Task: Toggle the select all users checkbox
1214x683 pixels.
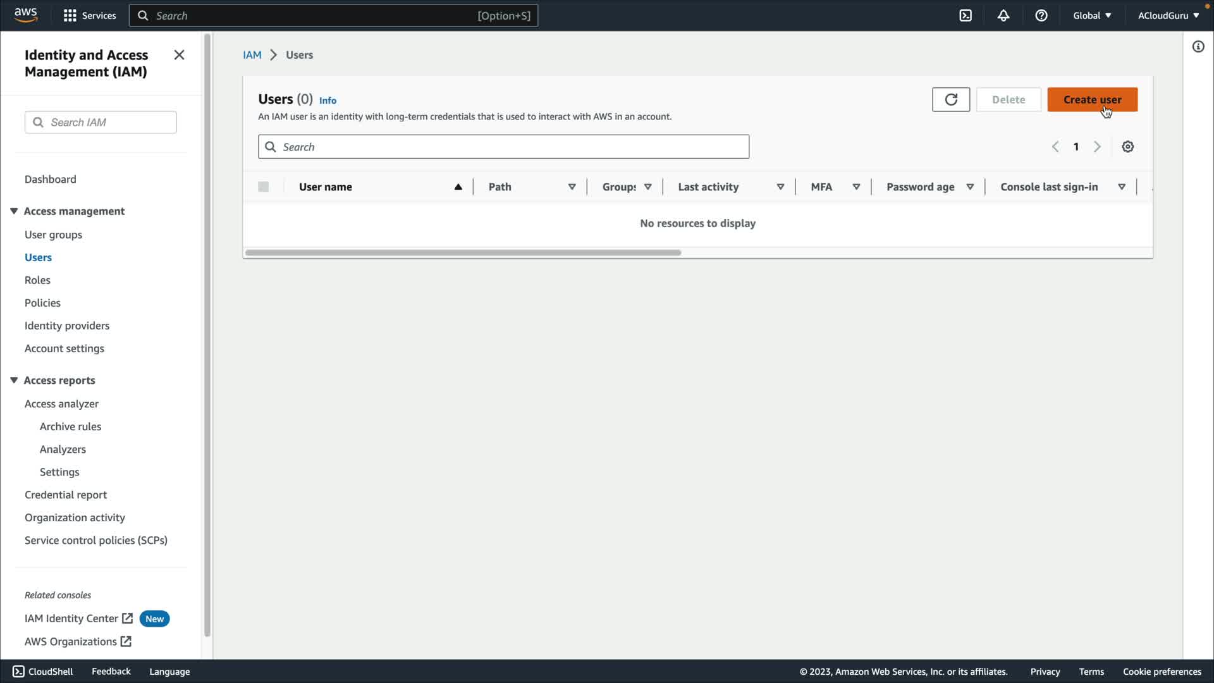Action: click(x=264, y=187)
